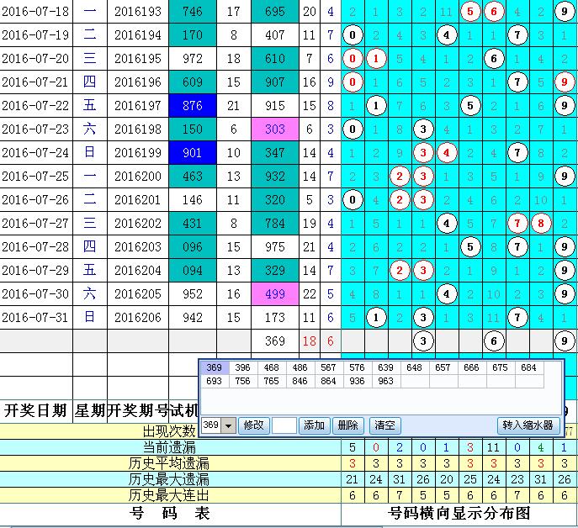The height and width of the screenshot is (528, 578).
Task: Click the 修改 (modify) button
Action: click(x=254, y=425)
